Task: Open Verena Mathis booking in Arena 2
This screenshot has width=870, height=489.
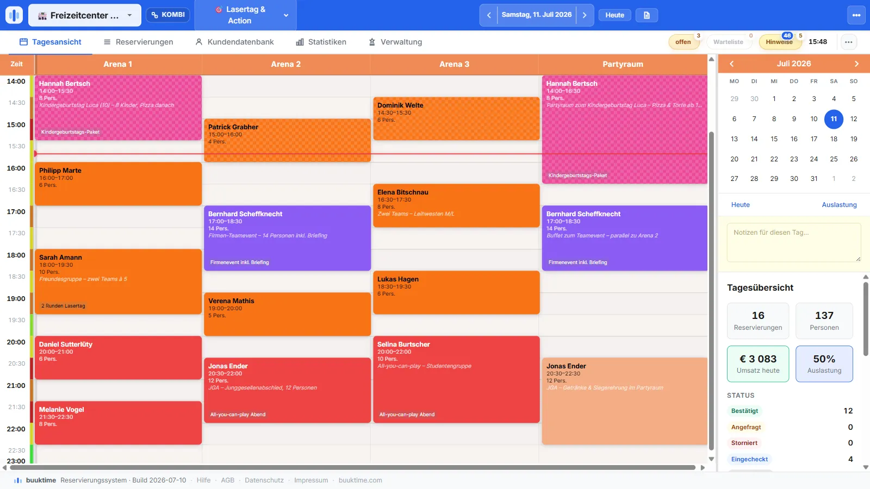Action: [x=287, y=314]
